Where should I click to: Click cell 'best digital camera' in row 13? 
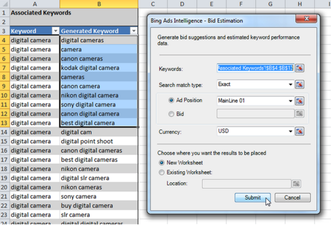pyautogui.click(x=99, y=123)
